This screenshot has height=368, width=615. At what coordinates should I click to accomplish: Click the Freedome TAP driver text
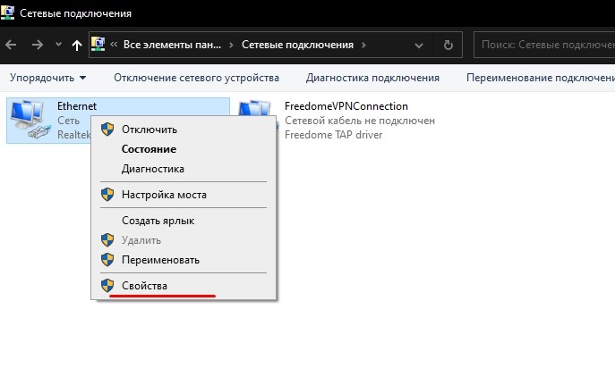333,135
